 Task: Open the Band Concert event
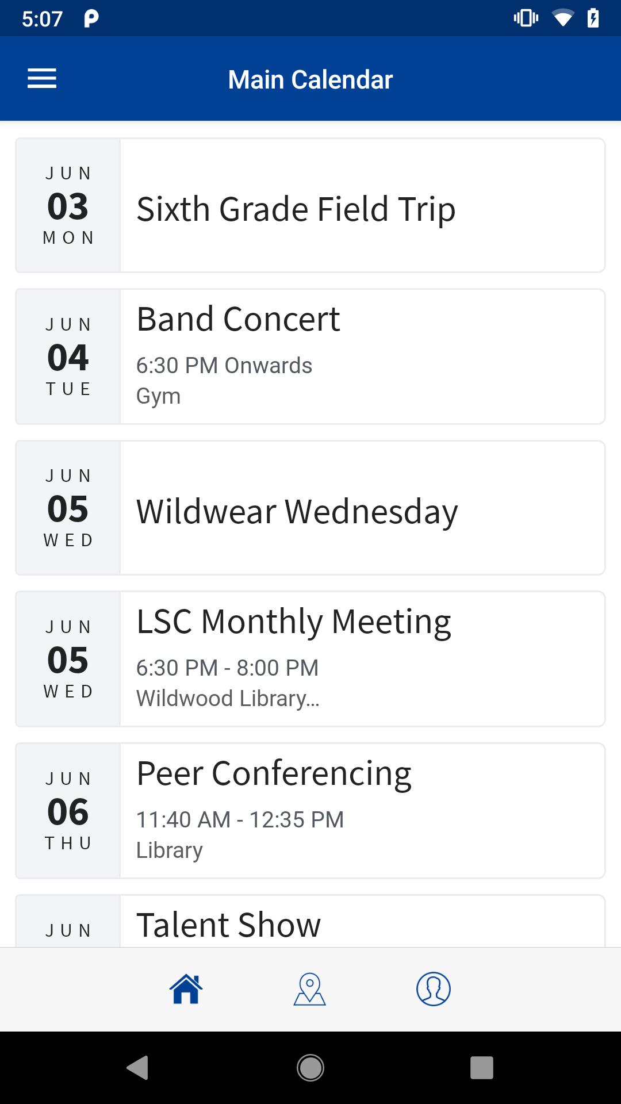click(310, 356)
